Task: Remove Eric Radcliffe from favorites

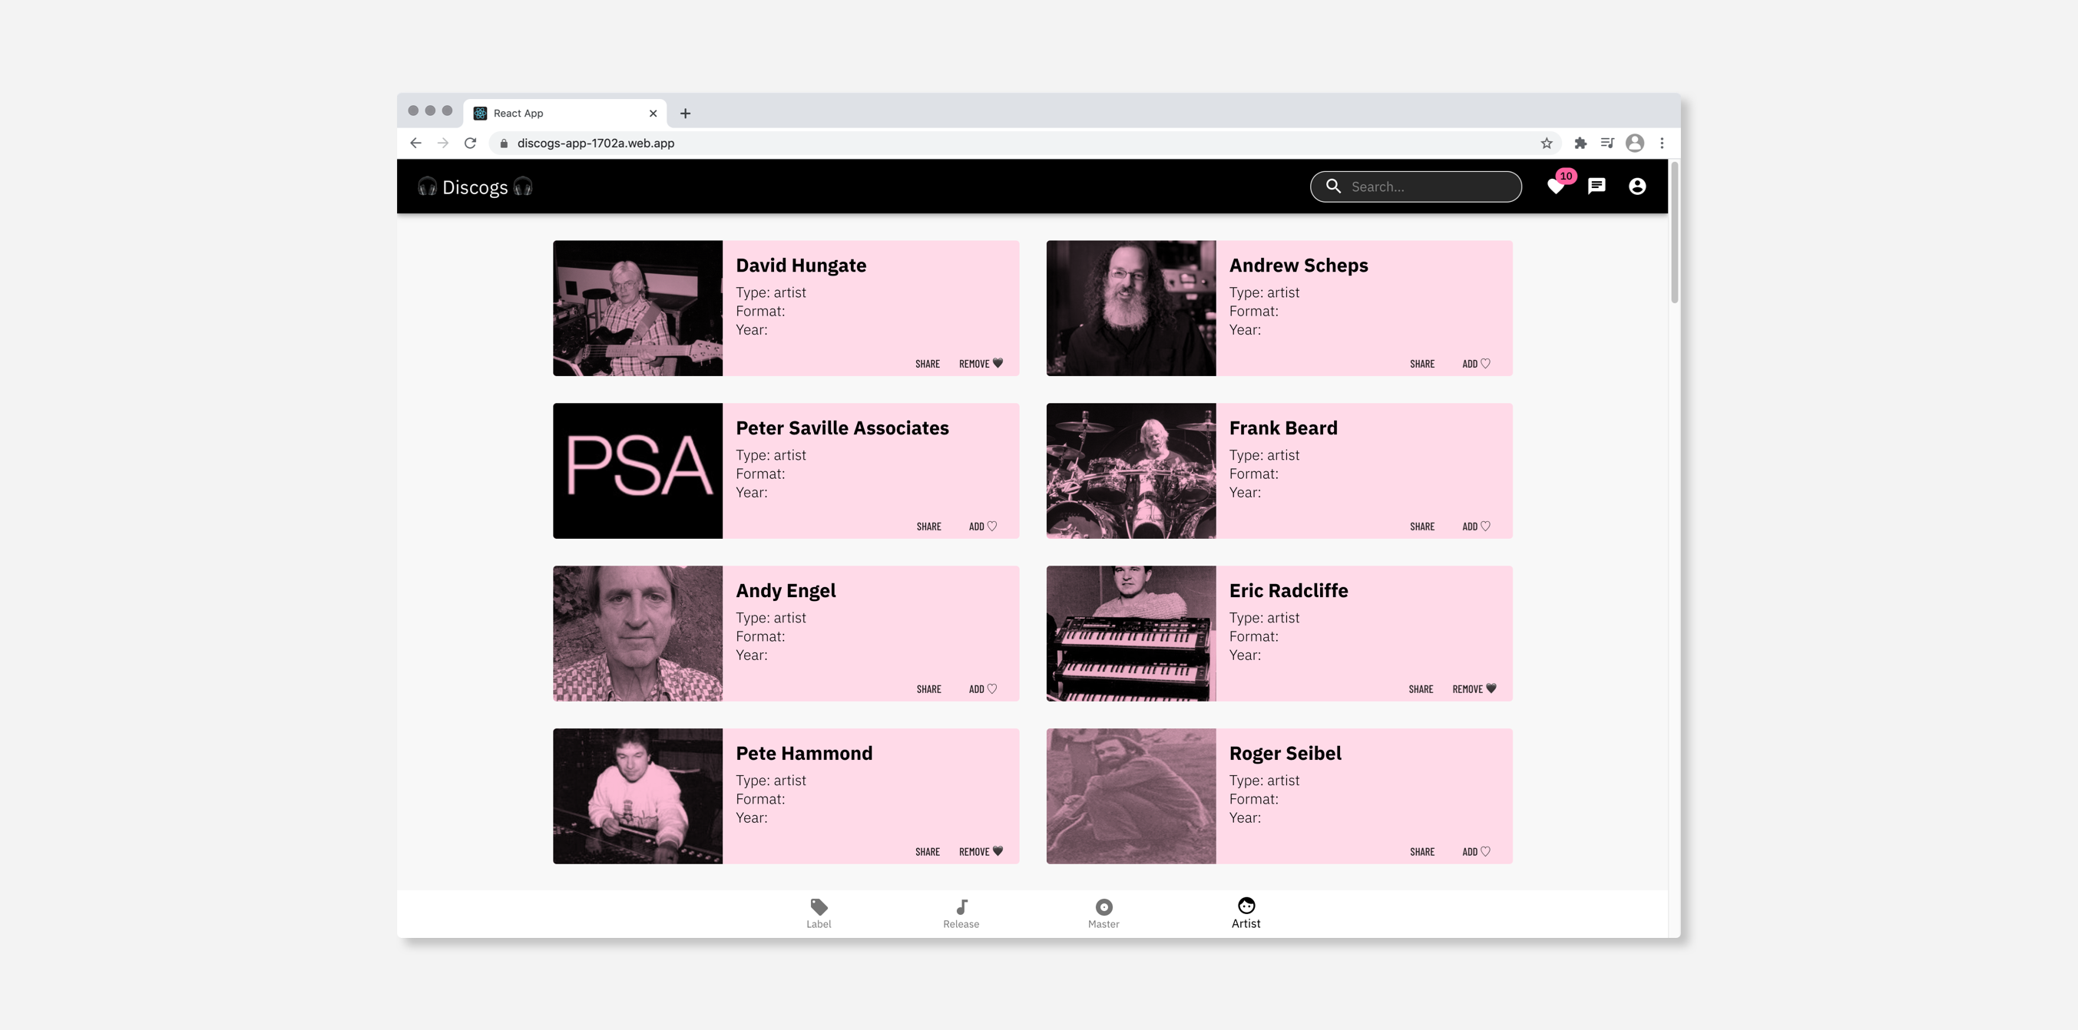Action: point(1474,689)
